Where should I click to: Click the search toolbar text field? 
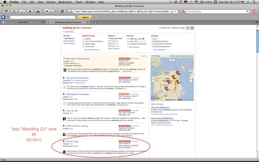pos(43,17)
